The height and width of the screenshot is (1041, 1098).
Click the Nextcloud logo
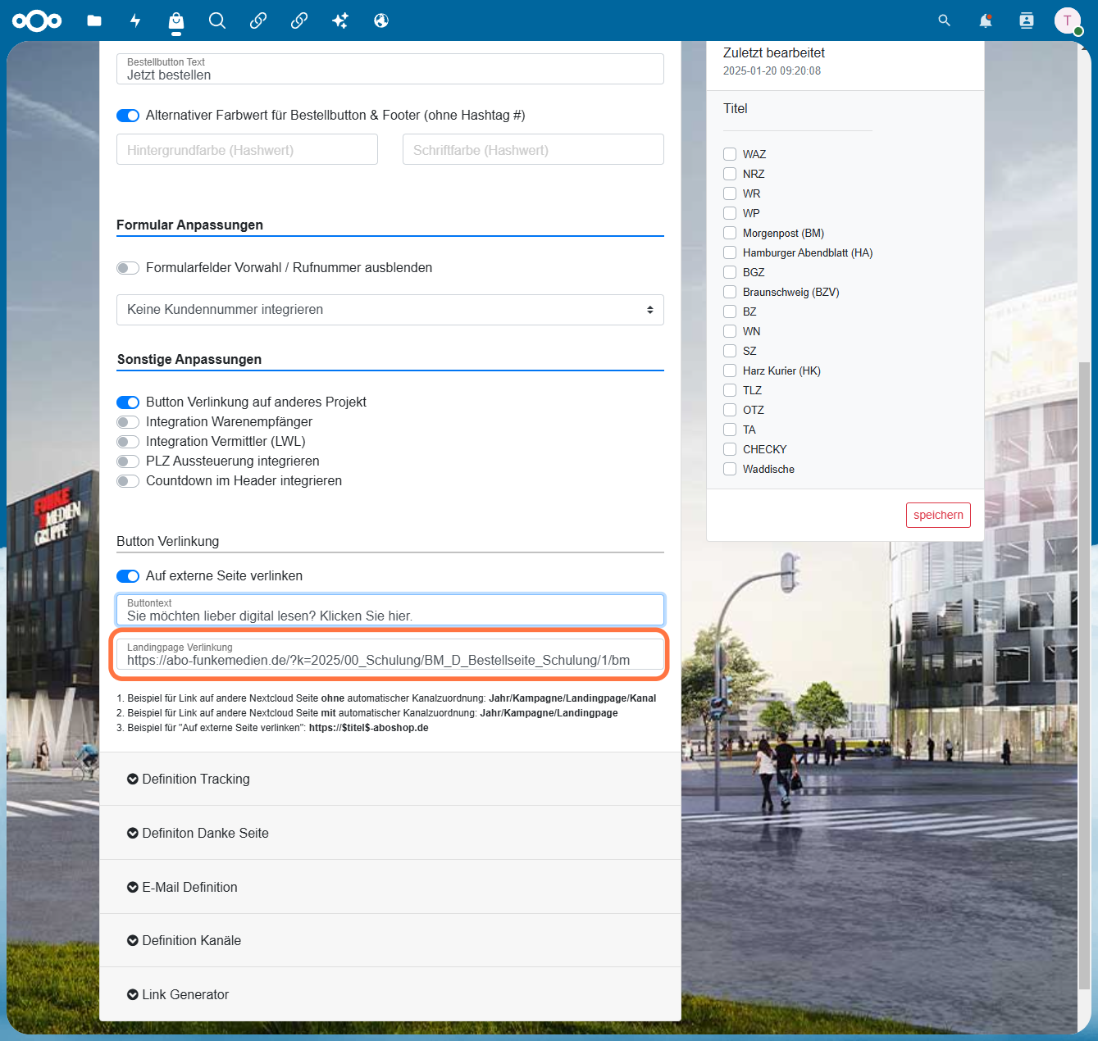click(37, 20)
